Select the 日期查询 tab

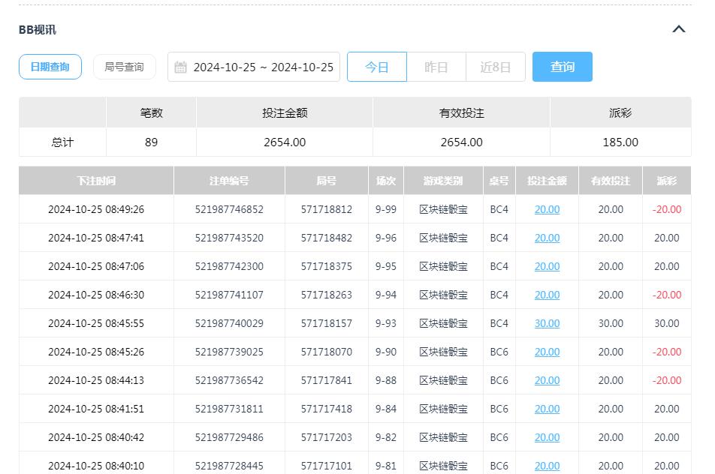click(50, 67)
